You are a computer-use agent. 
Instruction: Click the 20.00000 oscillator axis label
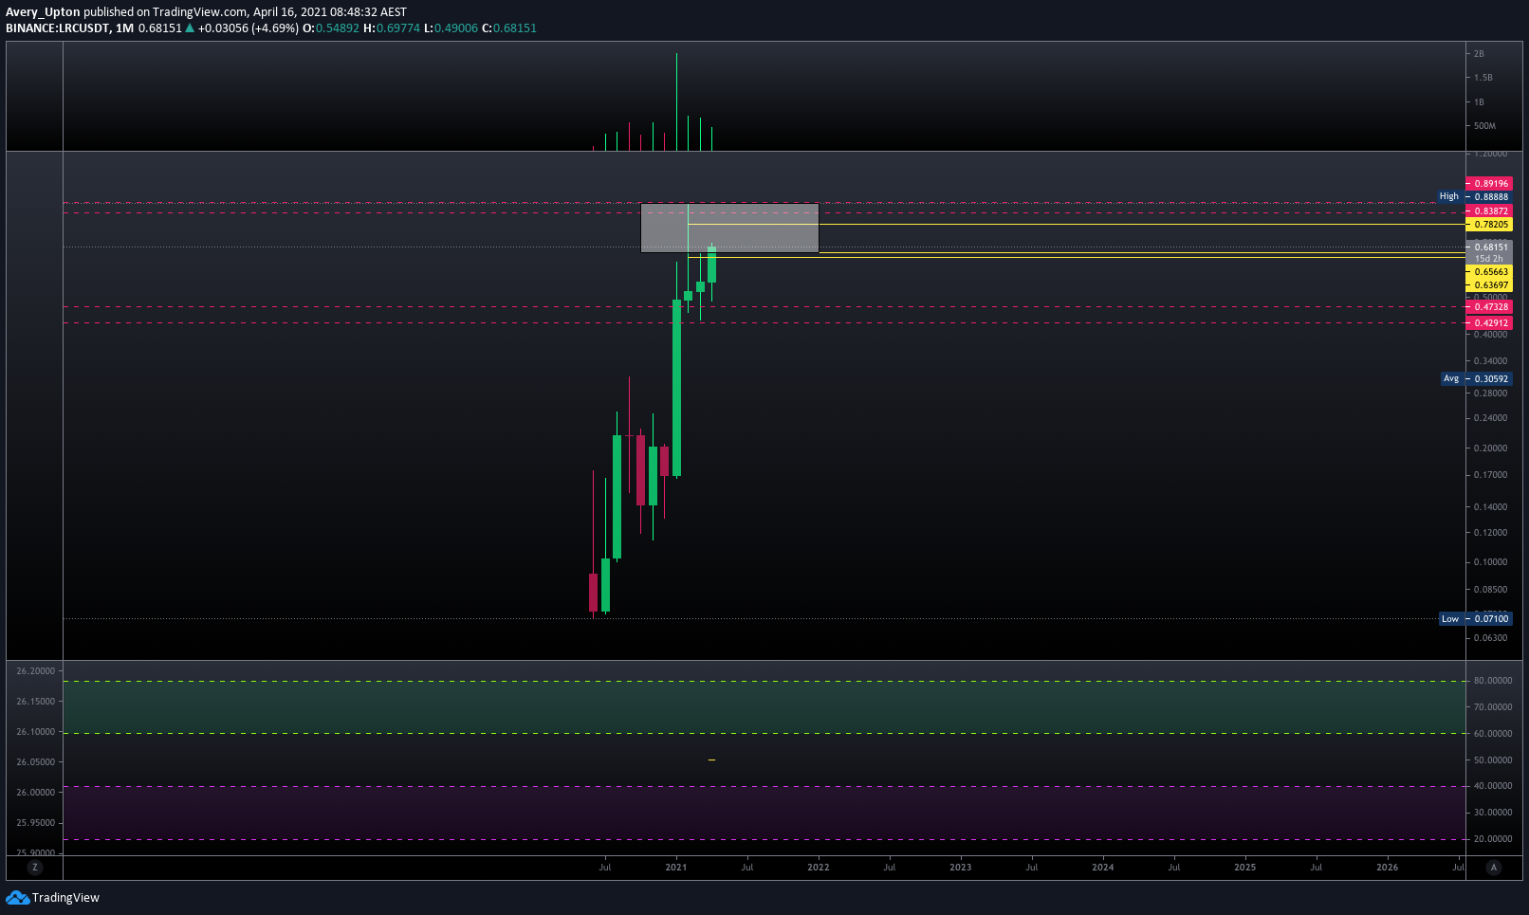1493,839
